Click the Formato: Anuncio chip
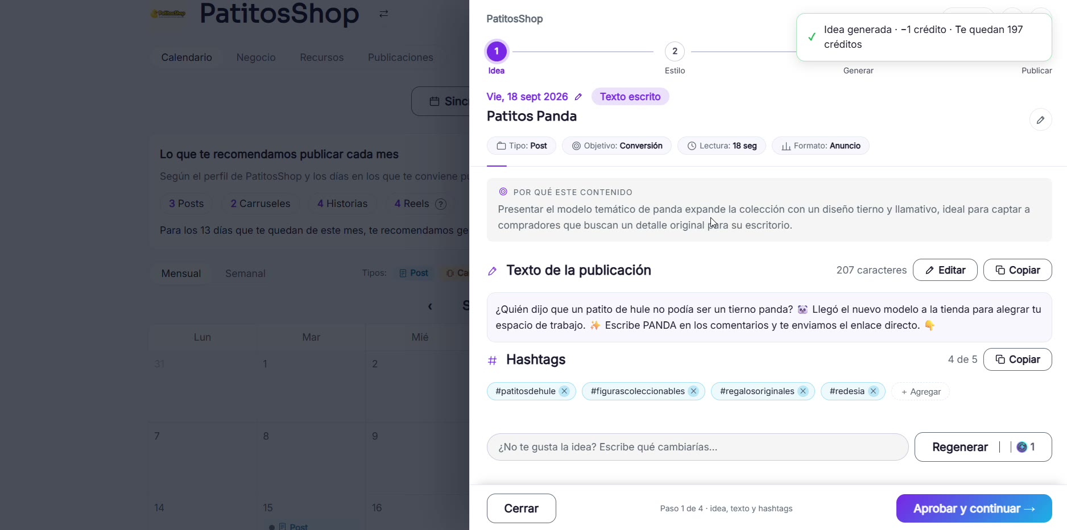Screen dimensions: 1067x530 click(x=820, y=146)
